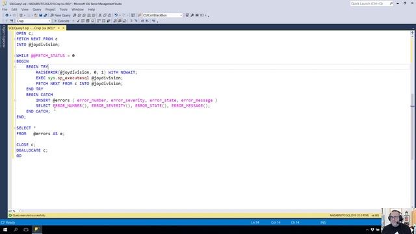Click the Increase Indent icon

(x=148, y=21)
